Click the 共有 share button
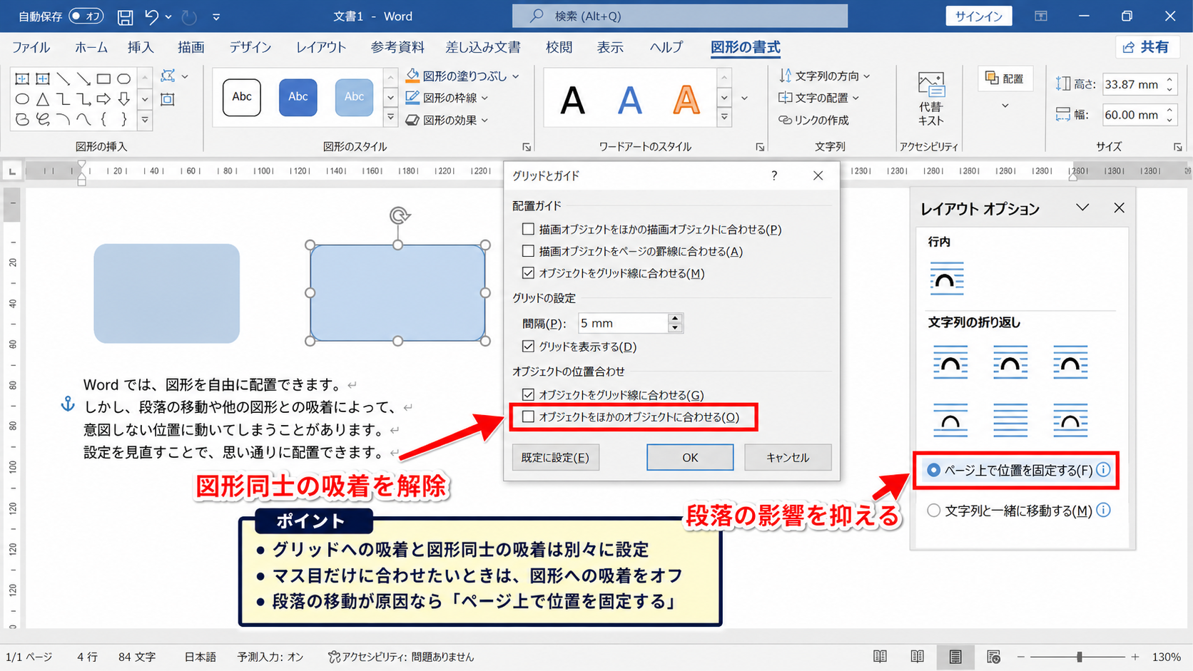The height and width of the screenshot is (671, 1193). [1146, 47]
